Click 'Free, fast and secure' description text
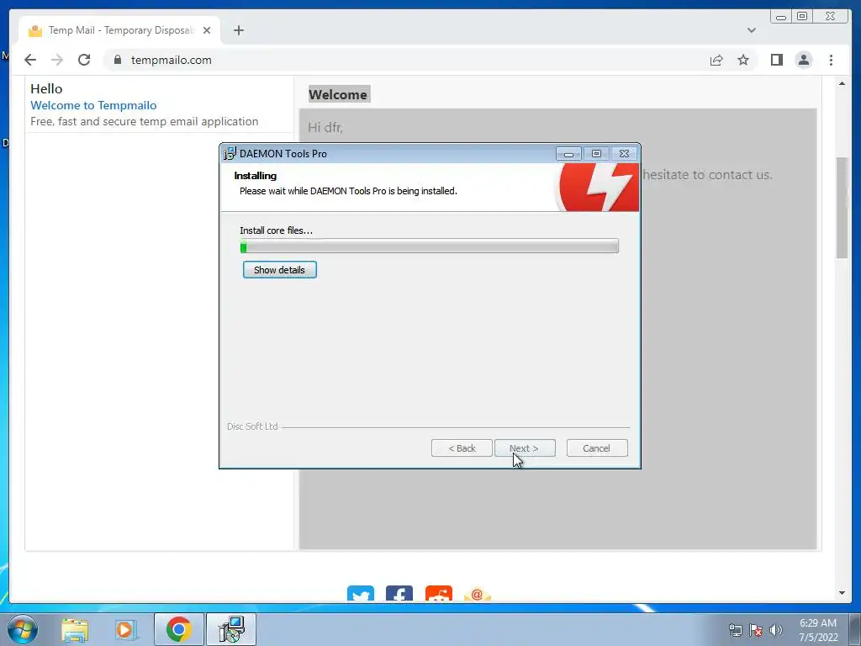 [145, 121]
